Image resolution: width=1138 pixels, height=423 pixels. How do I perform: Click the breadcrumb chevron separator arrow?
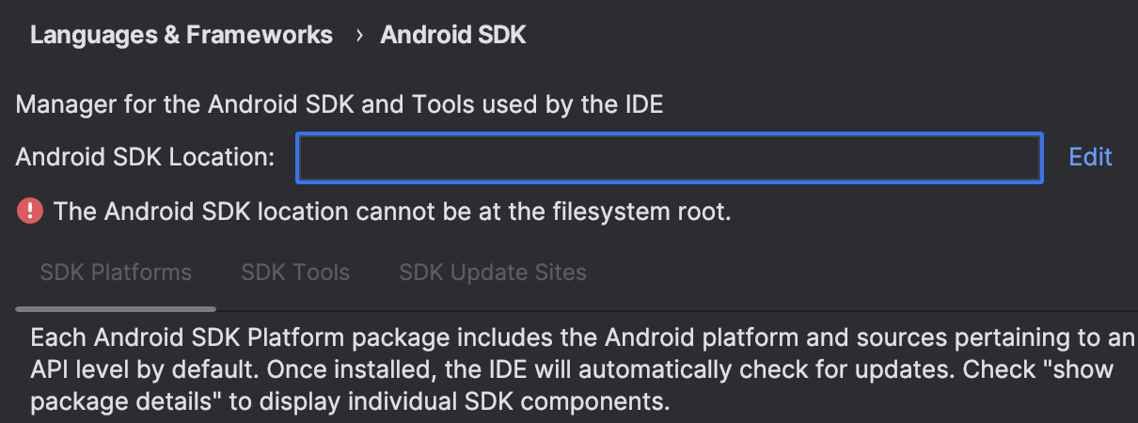(x=358, y=36)
